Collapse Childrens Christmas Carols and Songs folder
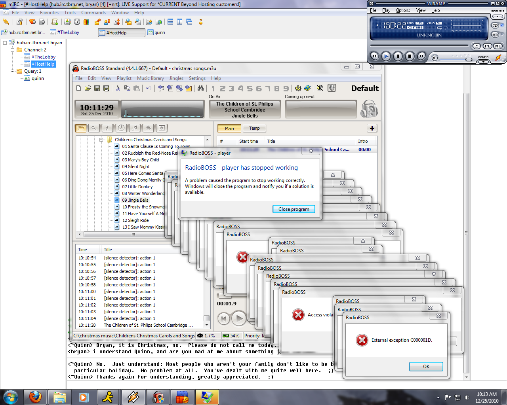The height and width of the screenshot is (405, 507). [x=101, y=140]
